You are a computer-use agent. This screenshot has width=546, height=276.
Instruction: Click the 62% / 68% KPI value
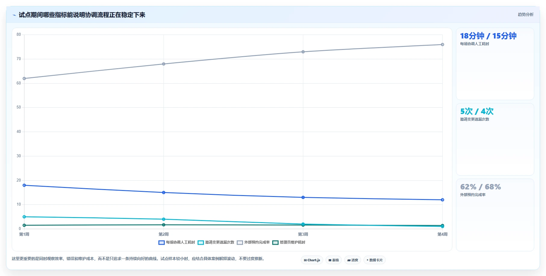[x=480, y=187]
